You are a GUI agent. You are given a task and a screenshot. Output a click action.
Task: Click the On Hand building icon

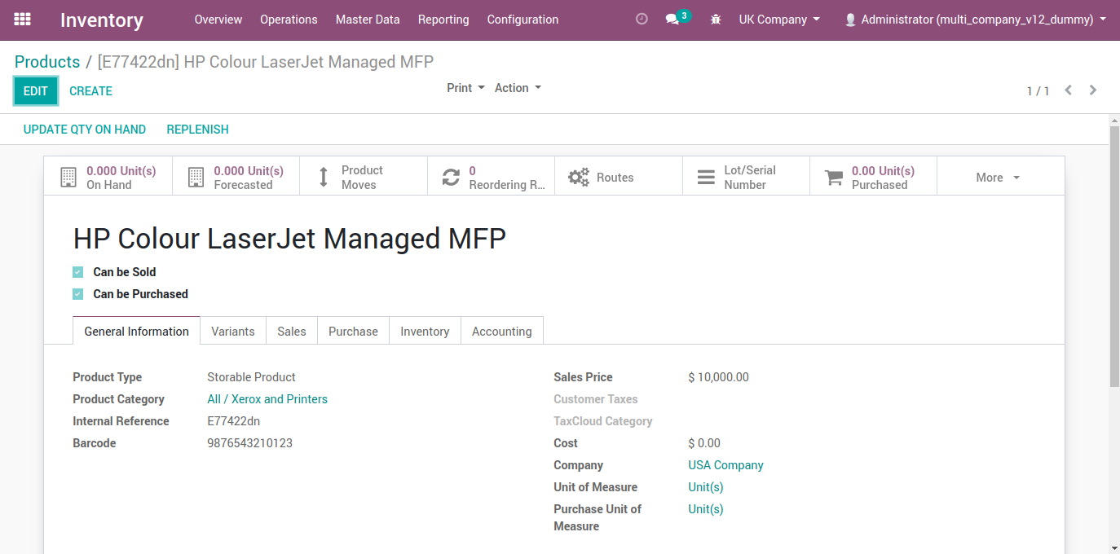tap(68, 178)
